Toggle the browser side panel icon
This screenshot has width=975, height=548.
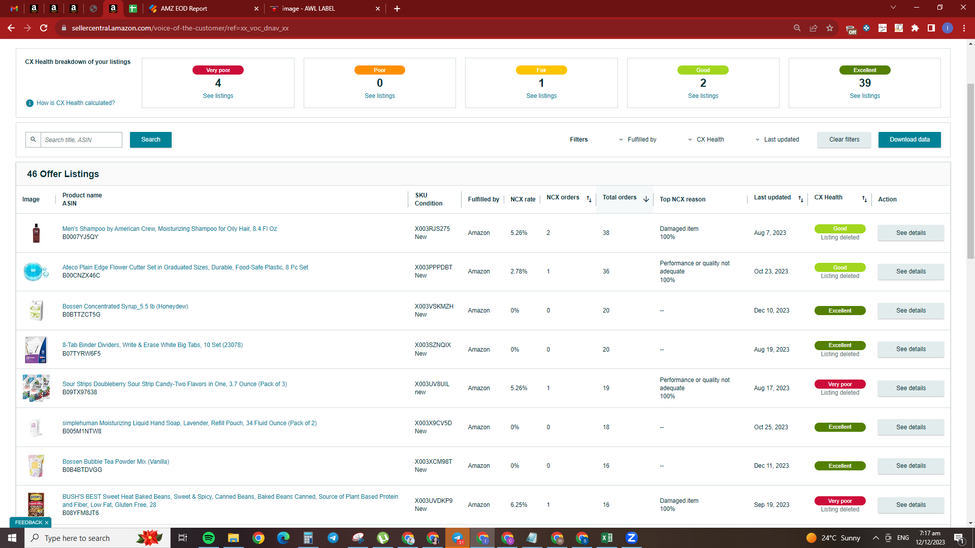coord(931,28)
